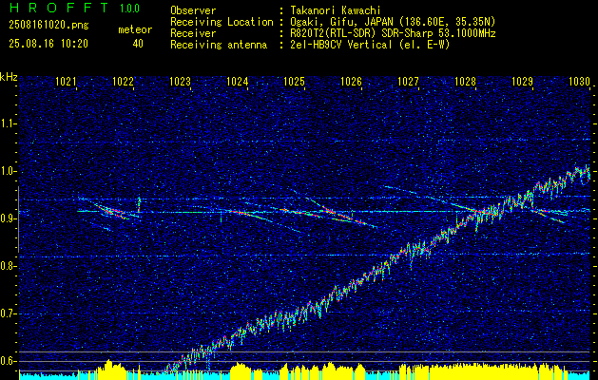Click the 1027 time axis label
Viewport: 598px width, 380px height.
[408, 81]
